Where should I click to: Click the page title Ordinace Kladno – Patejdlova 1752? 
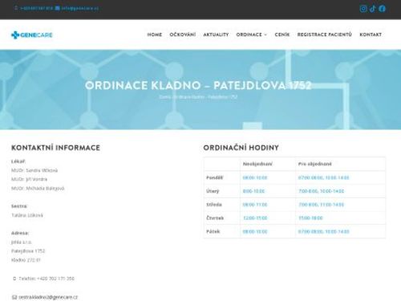click(x=198, y=86)
